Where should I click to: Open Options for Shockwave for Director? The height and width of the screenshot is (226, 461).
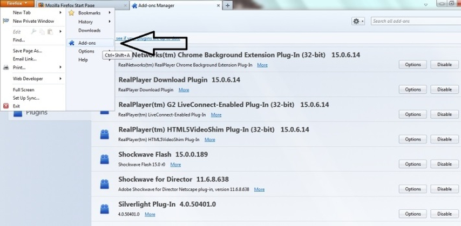coord(413,189)
